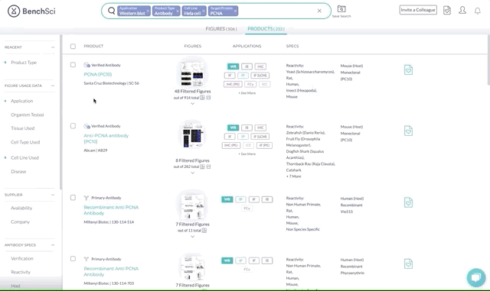Select the IF tag for Miltenyi 130-114-514

pyautogui.click(x=253, y=199)
